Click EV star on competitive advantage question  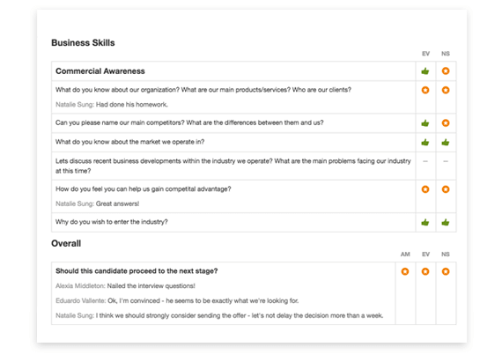(x=425, y=189)
